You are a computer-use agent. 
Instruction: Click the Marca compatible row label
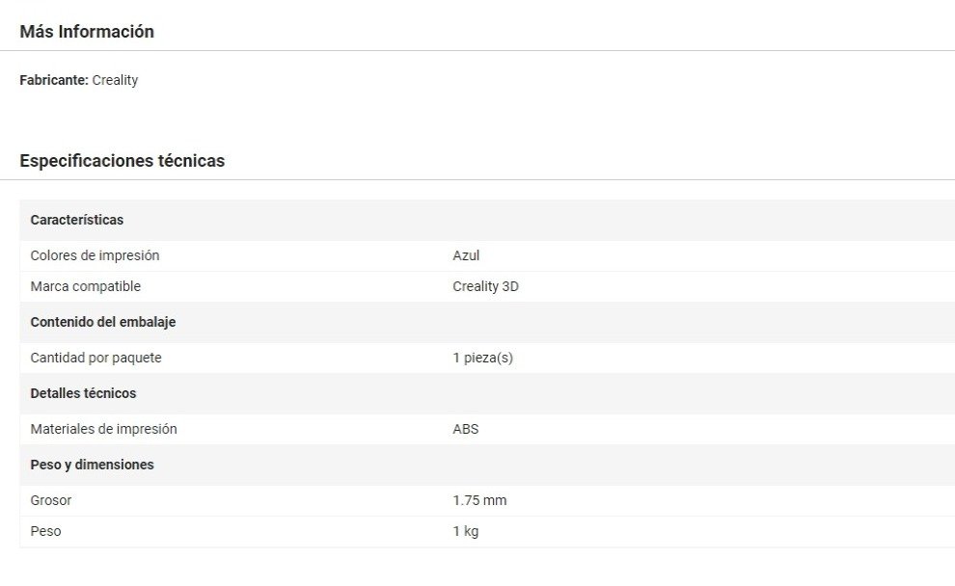(85, 286)
